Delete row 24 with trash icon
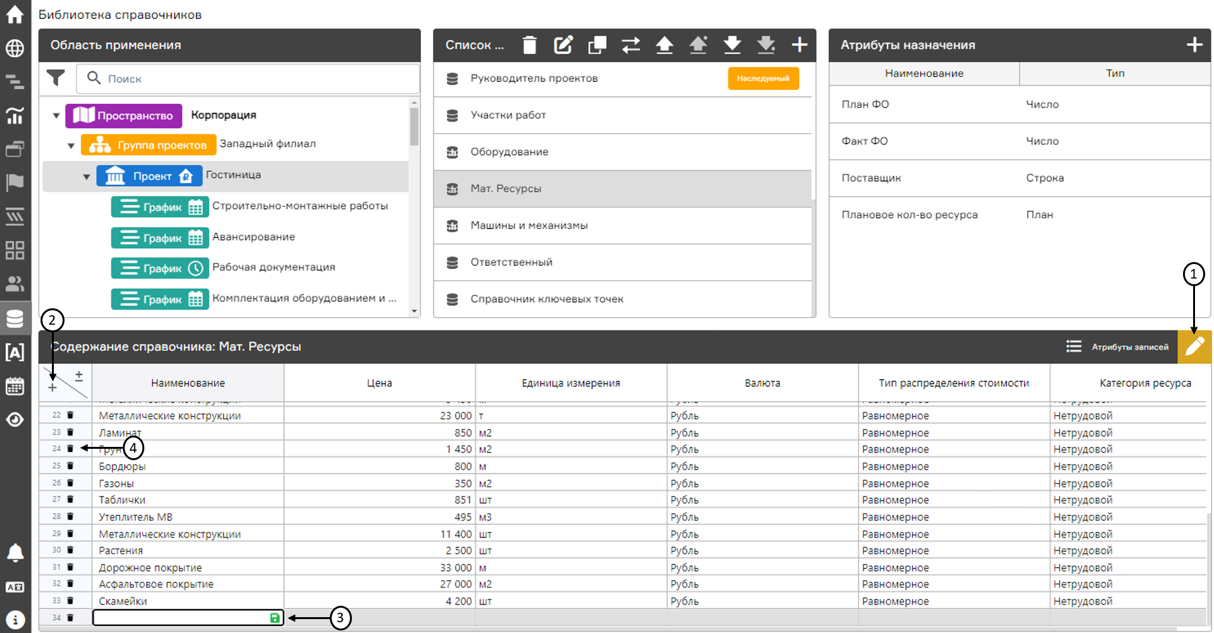This screenshot has width=1214, height=633. [x=70, y=449]
